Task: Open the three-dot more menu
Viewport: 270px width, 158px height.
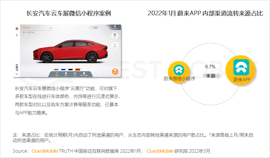Action: click(17, 35)
